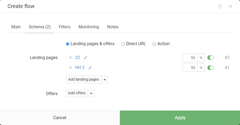Select Action radio button
The image size is (240, 125).
click(x=154, y=44)
